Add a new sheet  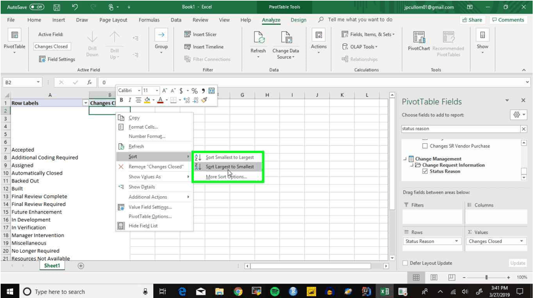80,266
